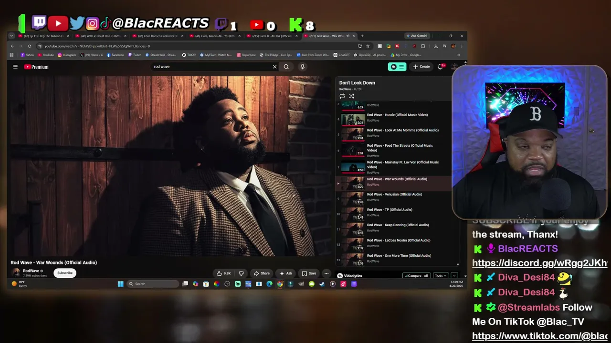Toggle playlist shuffle button

coord(351,96)
